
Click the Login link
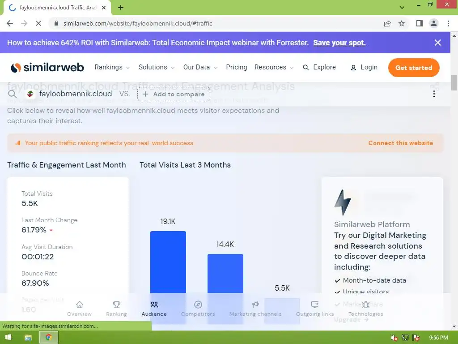369,67
